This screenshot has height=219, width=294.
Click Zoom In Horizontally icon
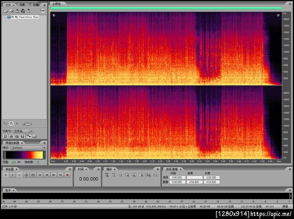pos(107,175)
